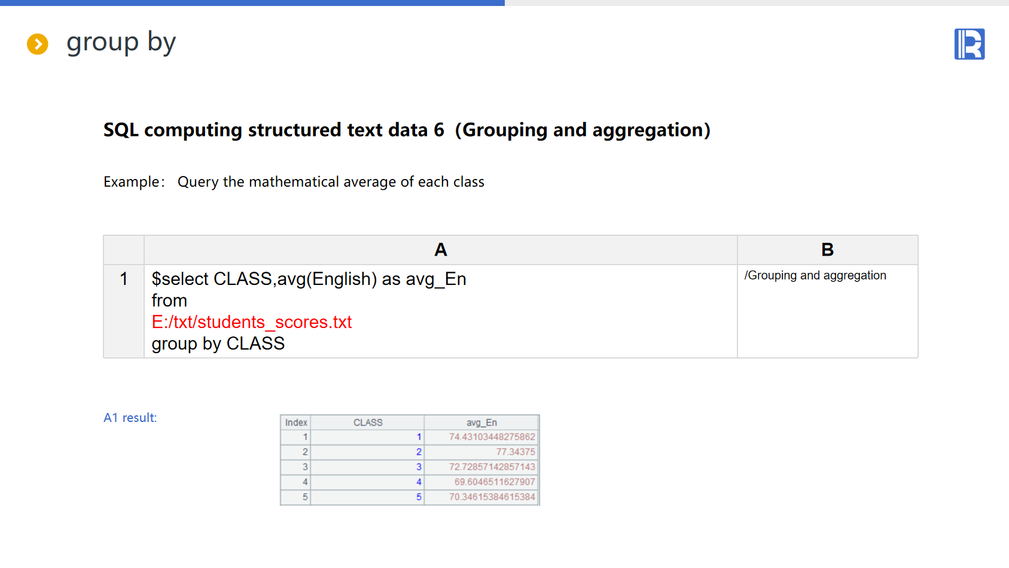Select the avg_En value 74.43103448275862
Viewport: 1009px width, 568px height.
[492, 437]
